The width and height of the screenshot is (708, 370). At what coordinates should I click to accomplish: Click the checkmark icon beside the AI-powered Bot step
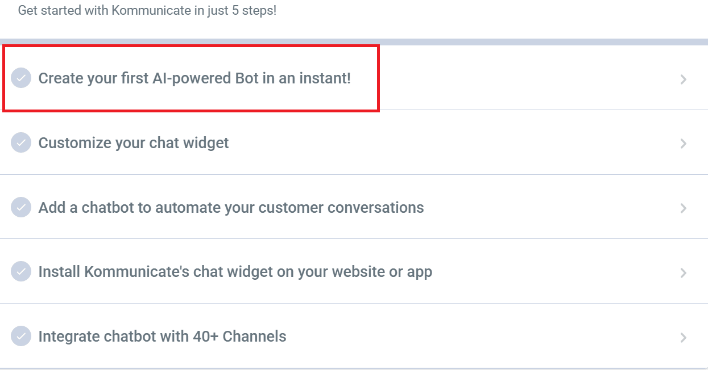[21, 78]
